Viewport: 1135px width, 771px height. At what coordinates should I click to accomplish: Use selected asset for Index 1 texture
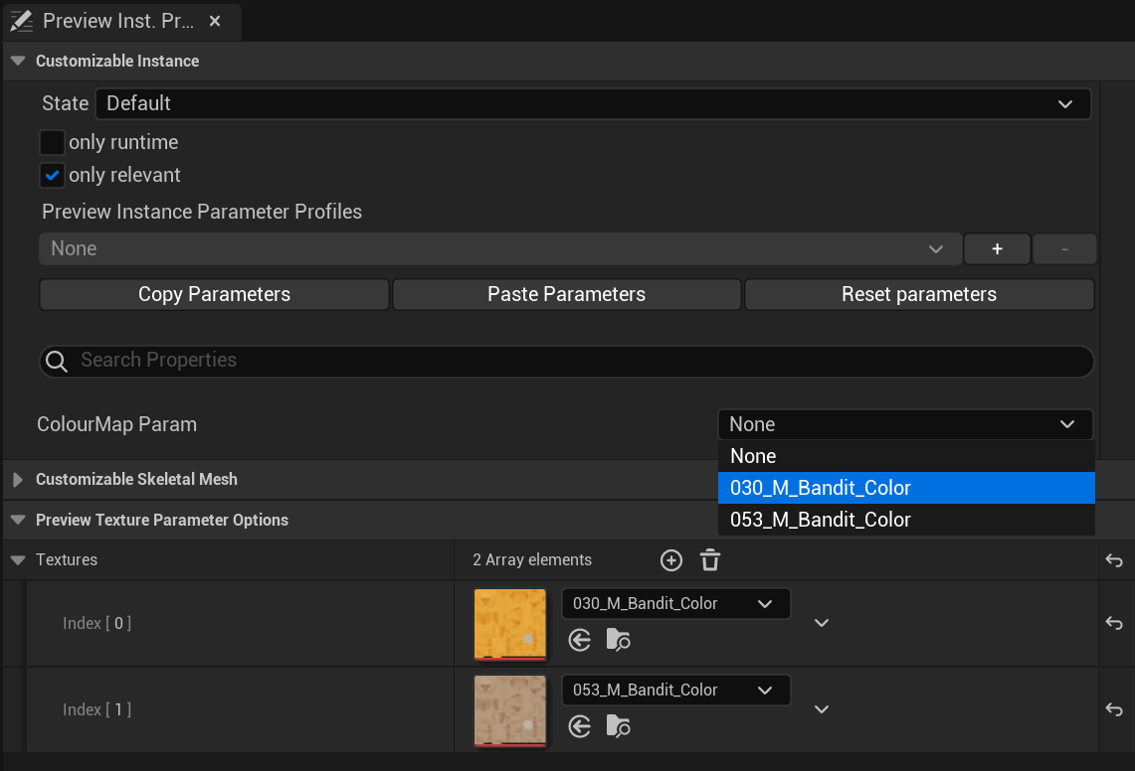coord(580,726)
